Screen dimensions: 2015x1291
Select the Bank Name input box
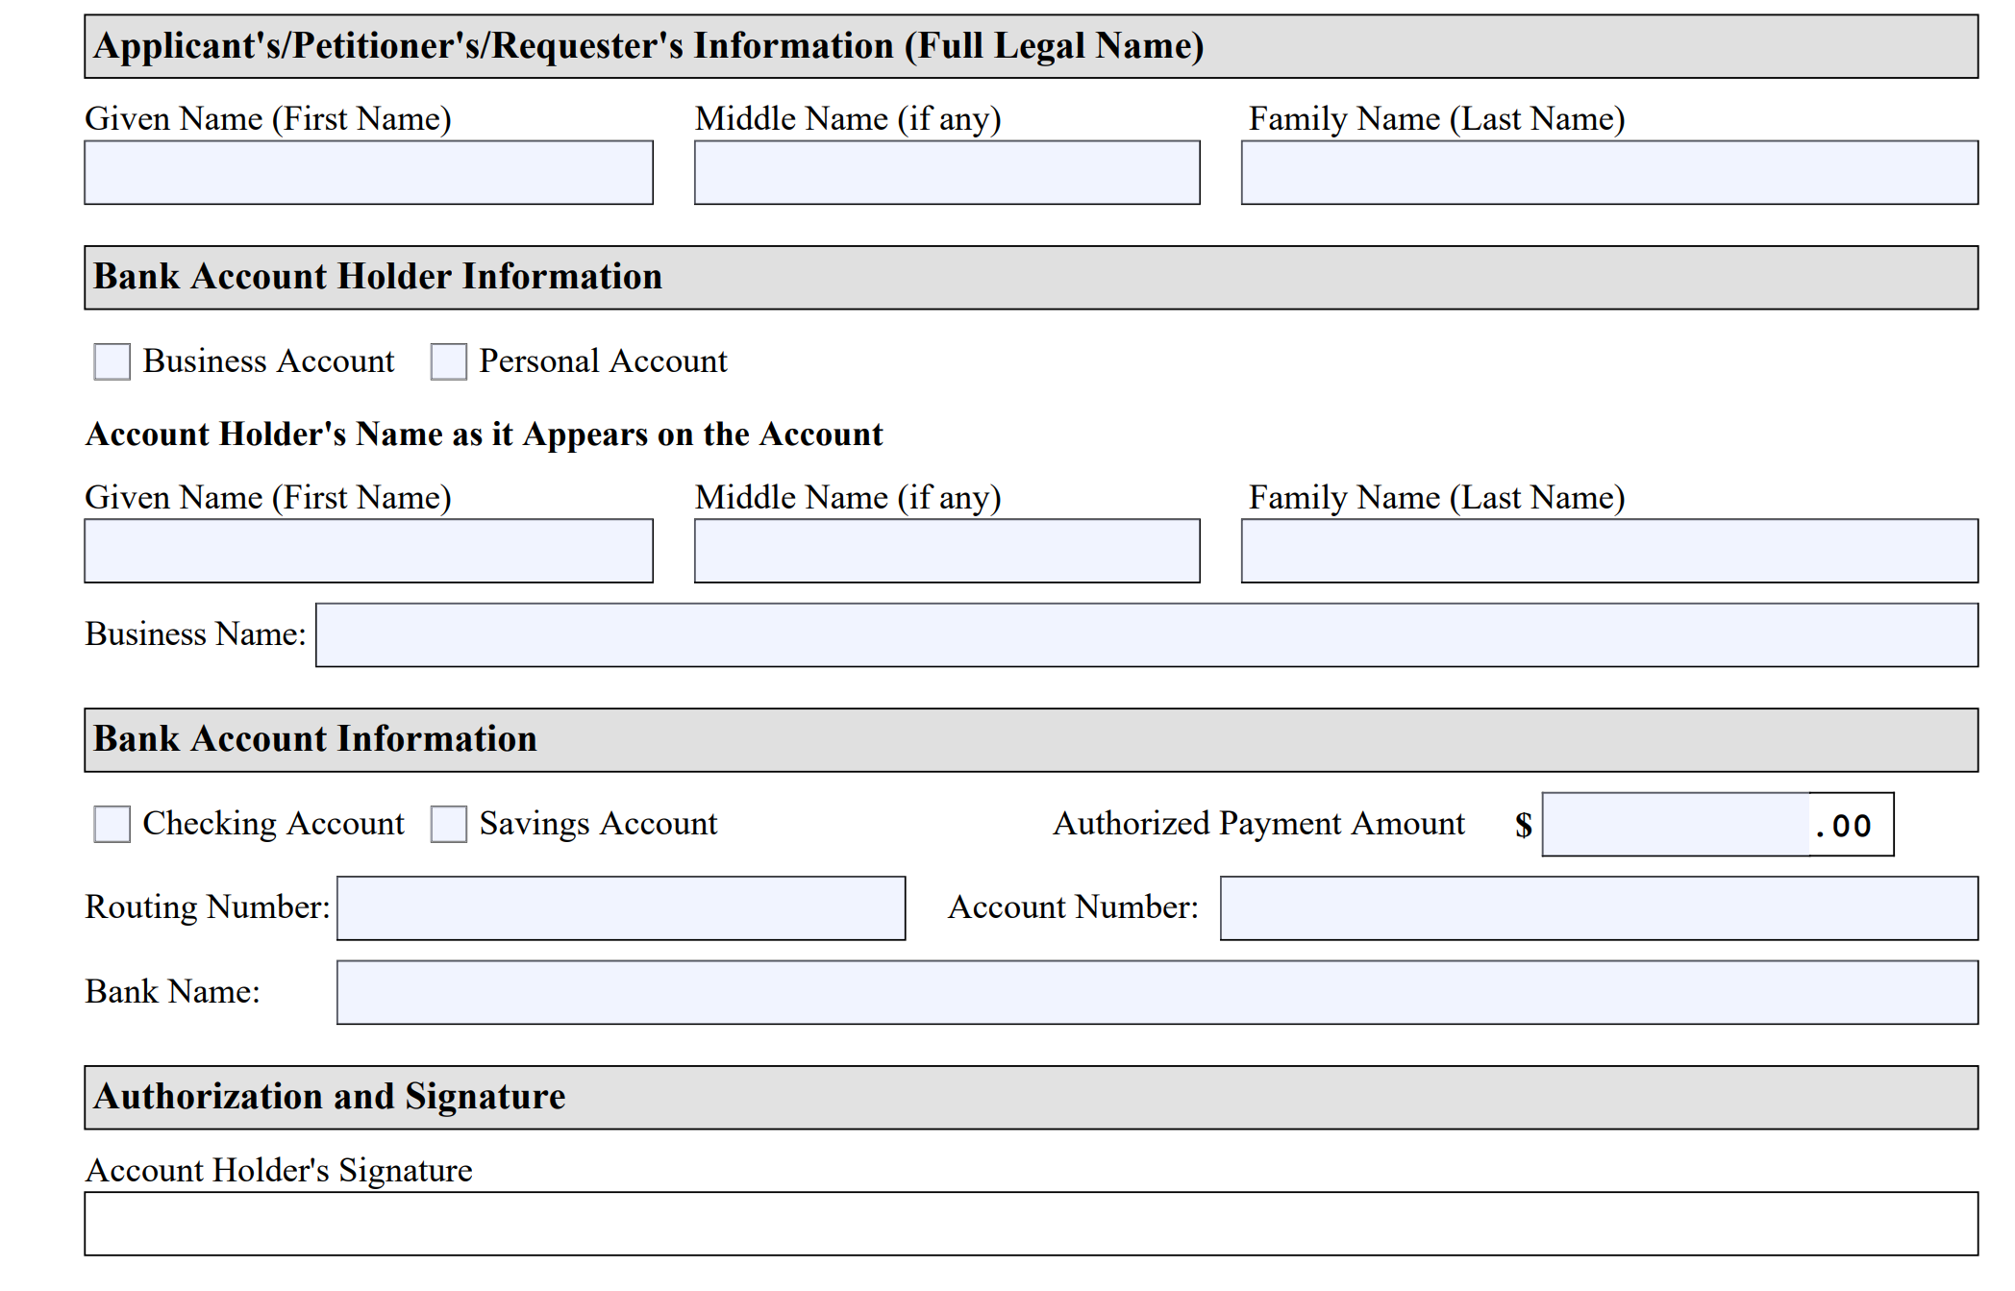1157,992
